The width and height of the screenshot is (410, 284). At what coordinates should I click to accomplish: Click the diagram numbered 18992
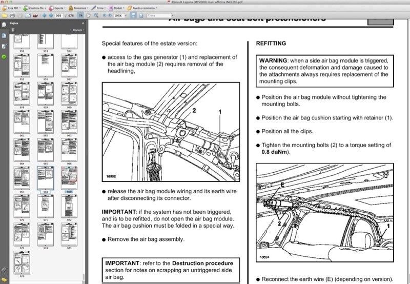tap(171, 132)
